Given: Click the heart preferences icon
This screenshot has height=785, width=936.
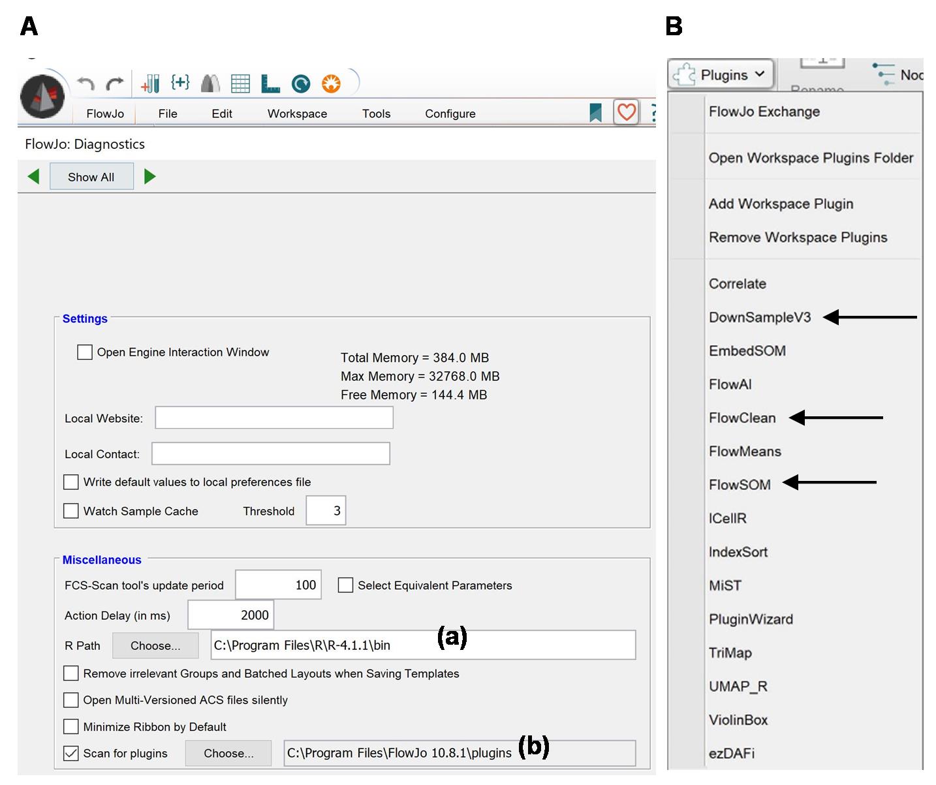Looking at the screenshot, I should pos(626,112).
